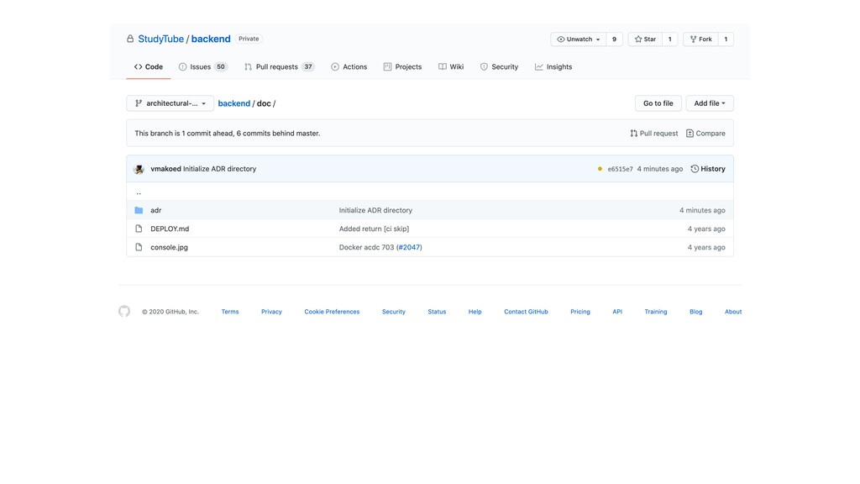
Task: Open the Unwatch dropdown
Action: [x=578, y=39]
